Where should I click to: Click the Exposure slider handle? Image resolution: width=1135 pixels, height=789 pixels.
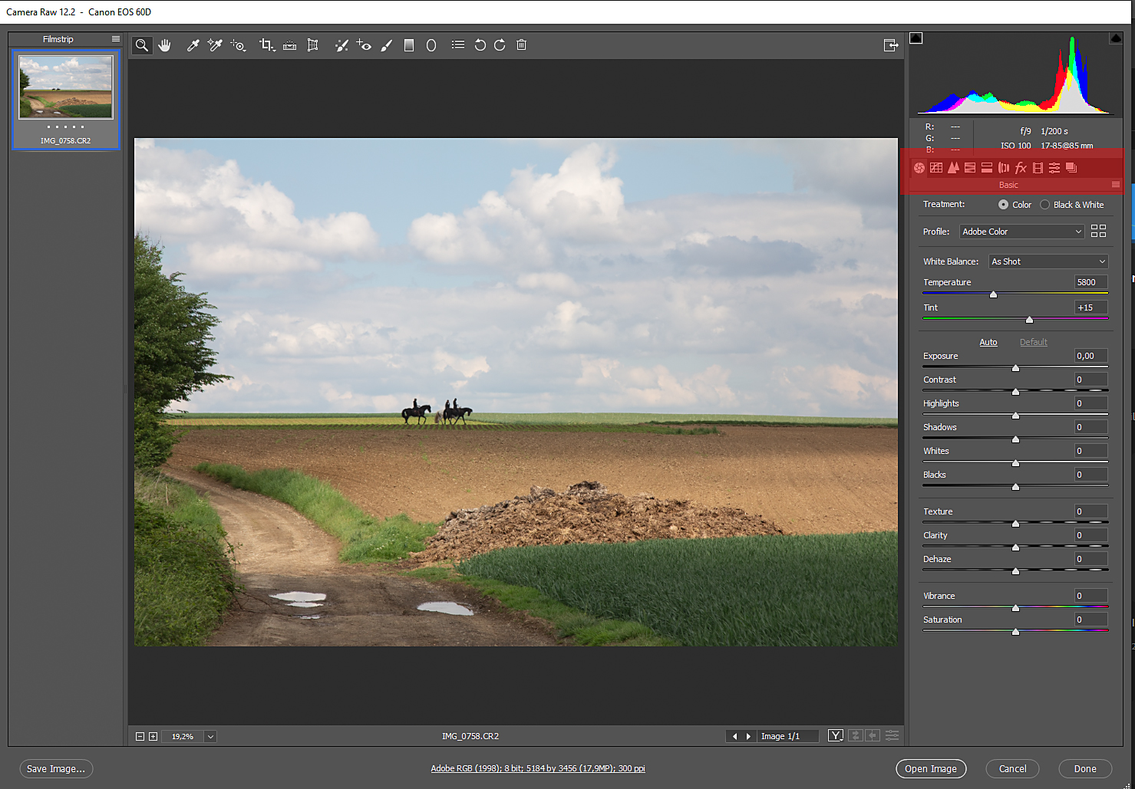pyautogui.click(x=1015, y=368)
